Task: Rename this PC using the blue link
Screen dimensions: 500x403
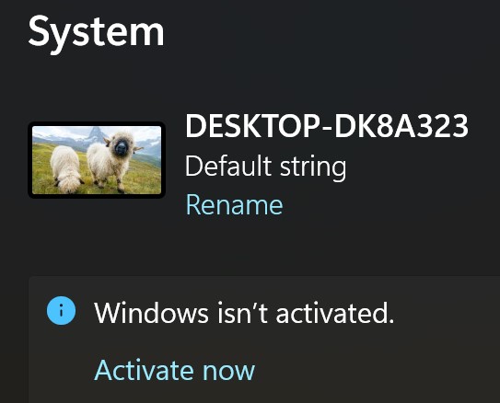Action: tap(234, 205)
